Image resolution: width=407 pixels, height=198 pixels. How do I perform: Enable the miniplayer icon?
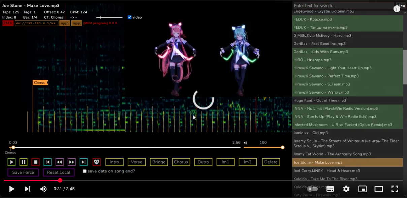point(362,189)
